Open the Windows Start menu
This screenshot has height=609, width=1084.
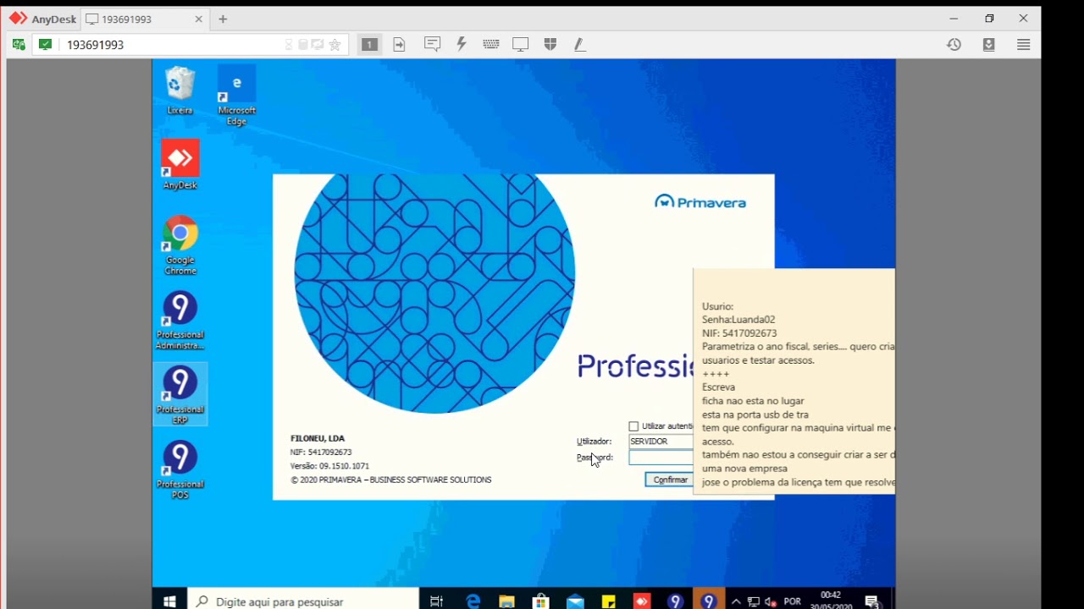(169, 601)
